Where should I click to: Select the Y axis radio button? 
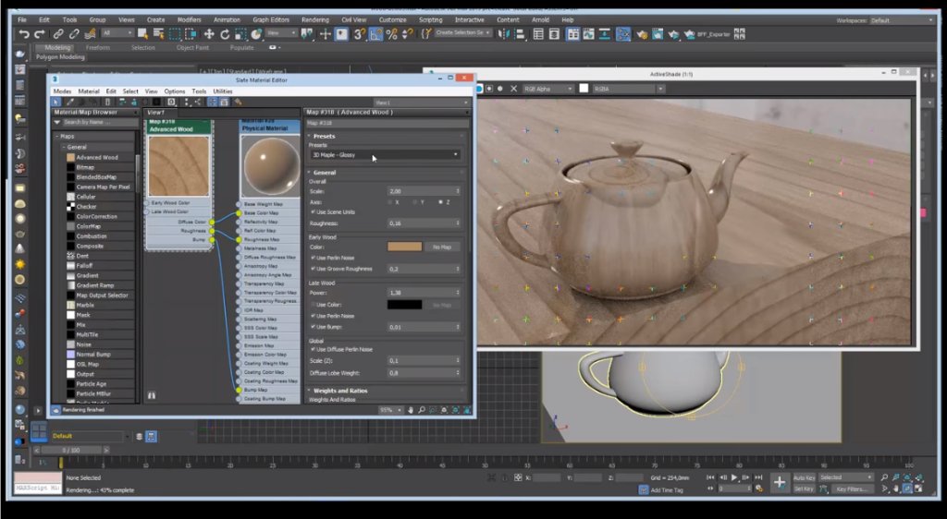pos(415,202)
